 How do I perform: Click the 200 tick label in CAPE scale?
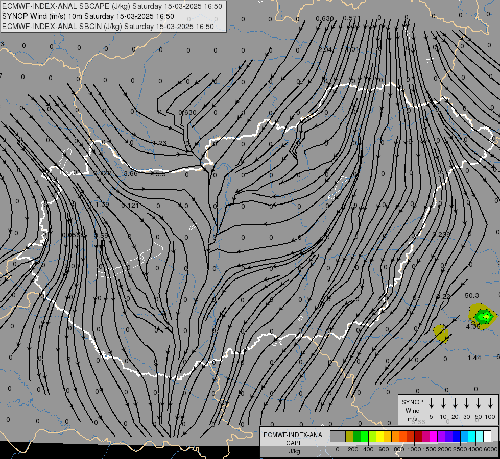(353, 449)
